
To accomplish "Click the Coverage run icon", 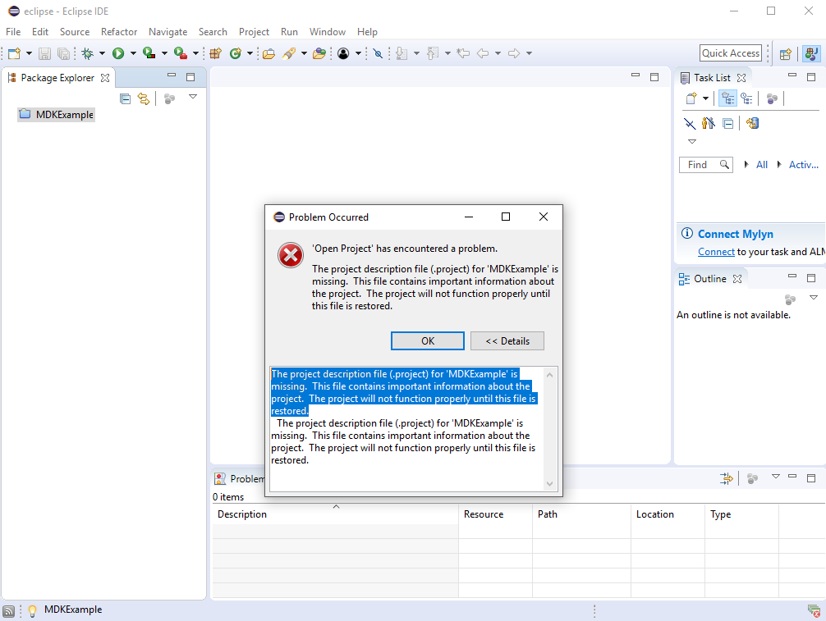I will pos(149,53).
